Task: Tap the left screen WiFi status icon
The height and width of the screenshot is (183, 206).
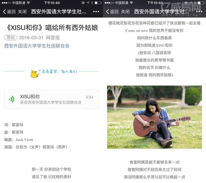Action: [28, 3]
